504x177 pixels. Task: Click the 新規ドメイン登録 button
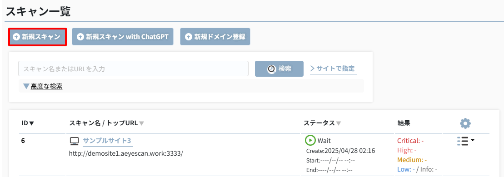click(215, 37)
